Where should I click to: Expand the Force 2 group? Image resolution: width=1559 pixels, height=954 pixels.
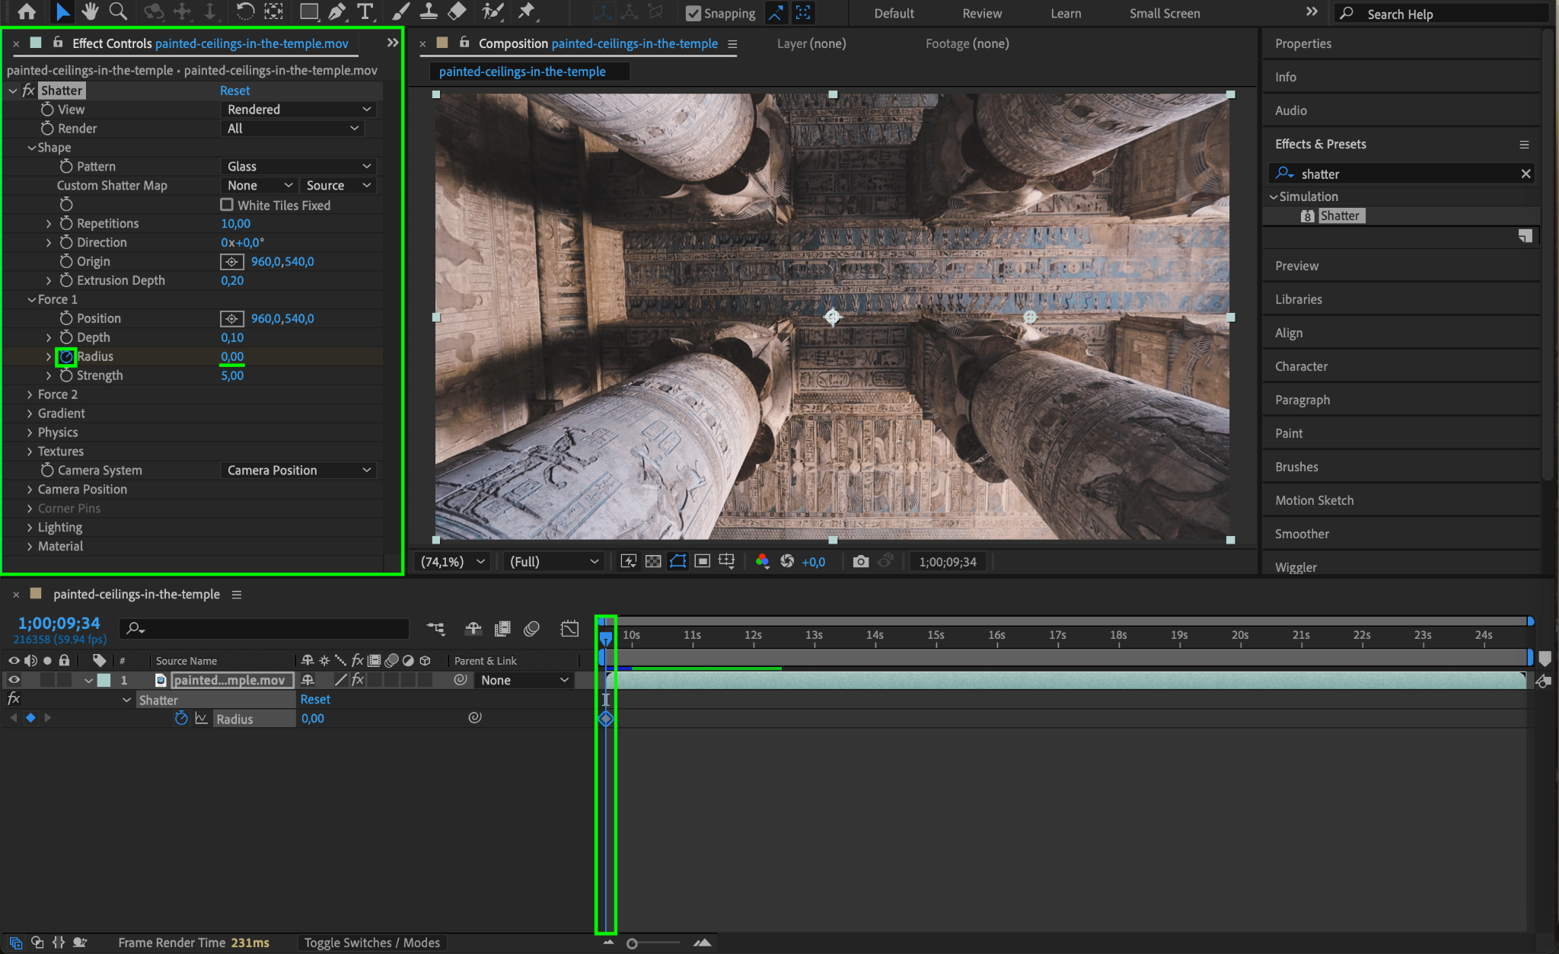pyautogui.click(x=30, y=394)
